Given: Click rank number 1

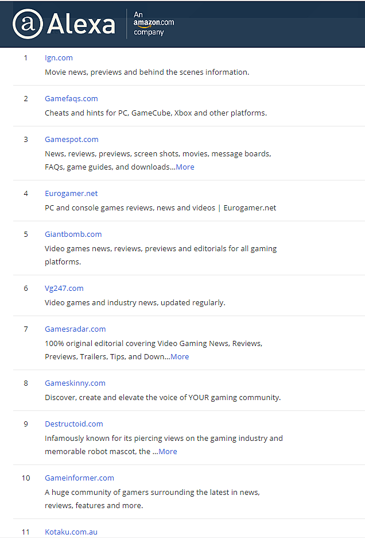Looking at the screenshot, I should coord(26,58).
